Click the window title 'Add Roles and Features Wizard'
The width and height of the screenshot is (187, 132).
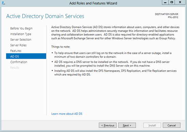click(93, 3)
